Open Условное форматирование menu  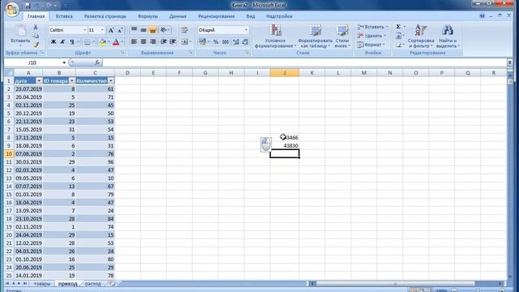tap(275, 36)
